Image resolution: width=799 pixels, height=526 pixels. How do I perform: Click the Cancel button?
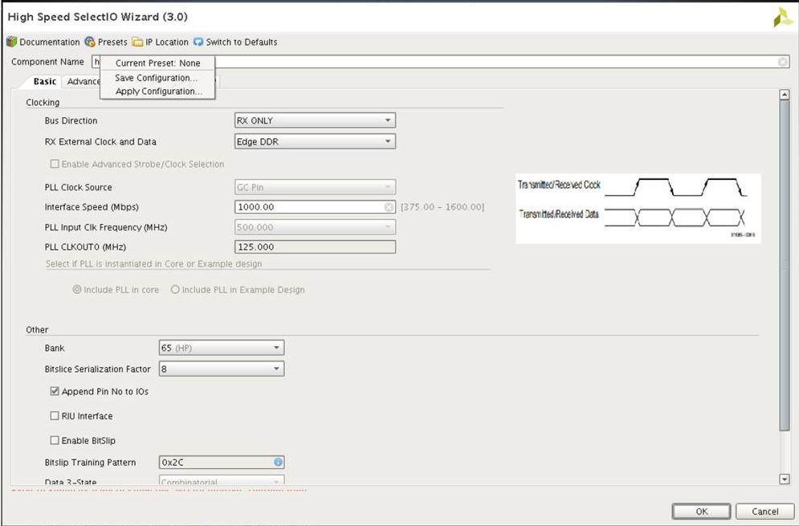point(764,512)
